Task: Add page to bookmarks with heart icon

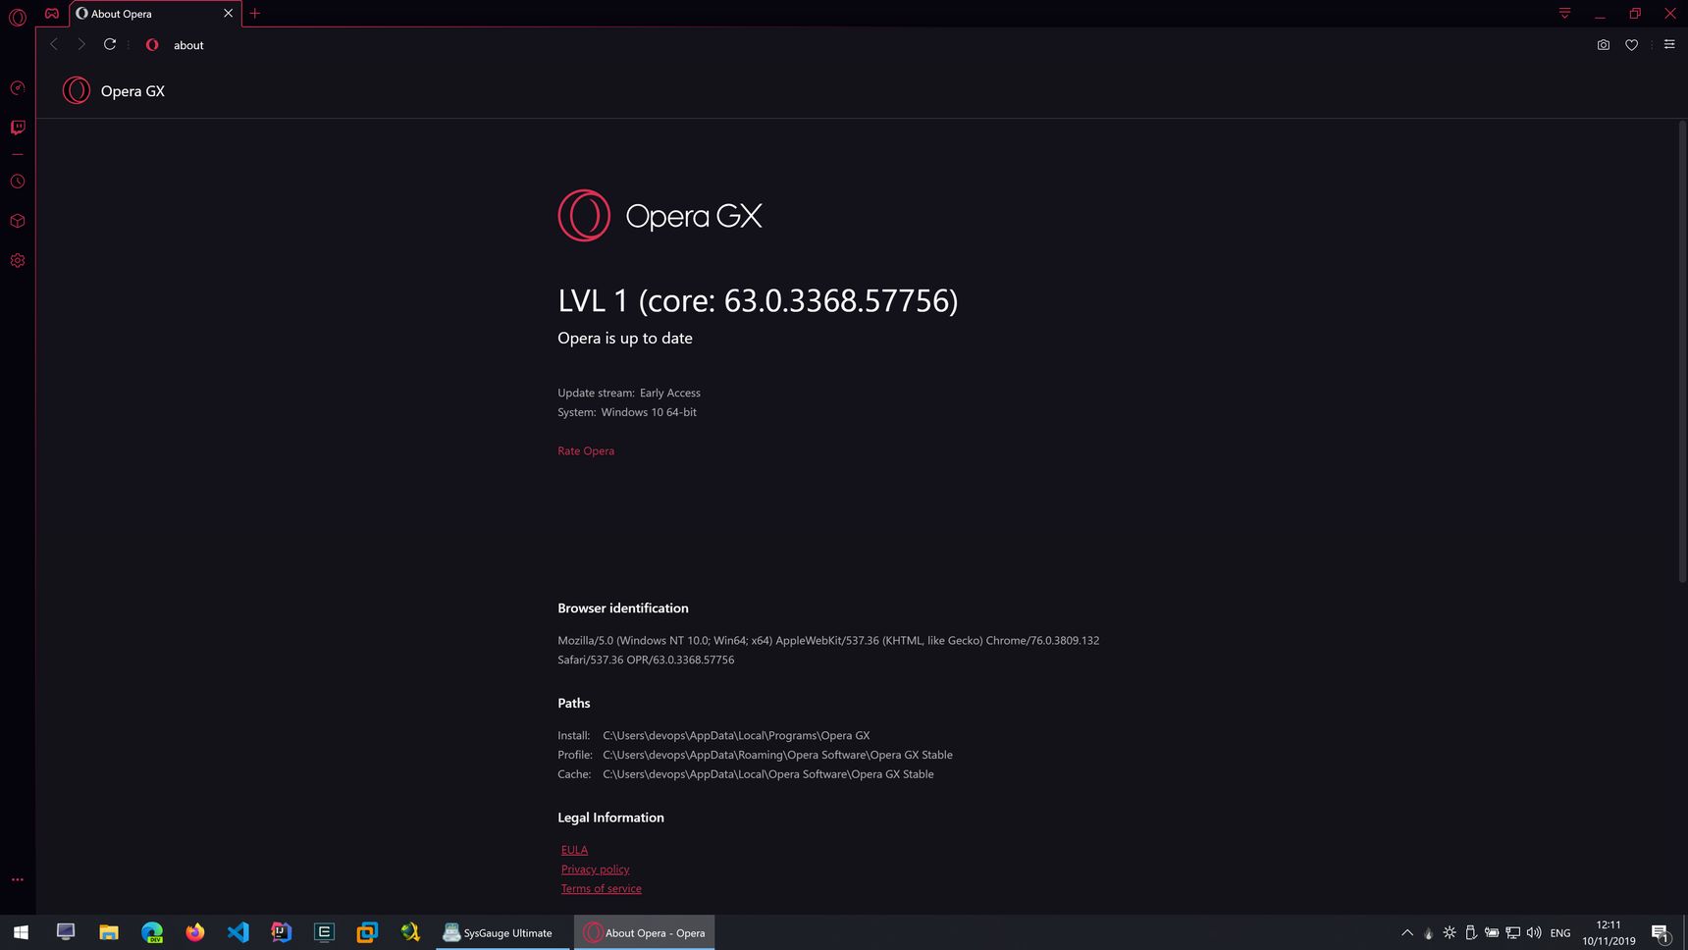Action: click(x=1631, y=44)
